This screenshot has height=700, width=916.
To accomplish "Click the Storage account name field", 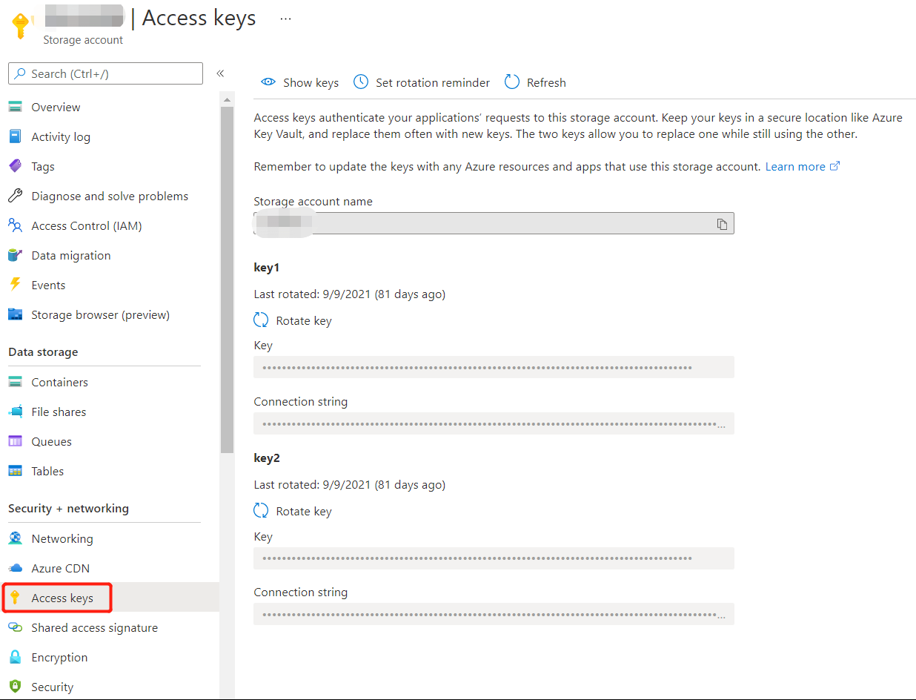I will pos(494,223).
